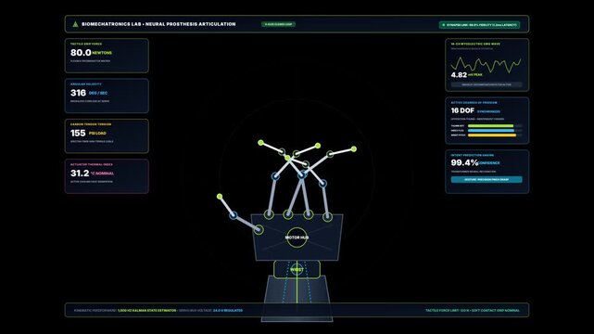Image resolution: width=594 pixels, height=334 pixels.
Task: Click the 80.0 Newtons grip force value
Action: pos(91,52)
